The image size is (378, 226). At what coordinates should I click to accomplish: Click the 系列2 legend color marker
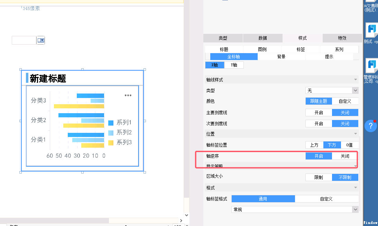[x=111, y=133]
